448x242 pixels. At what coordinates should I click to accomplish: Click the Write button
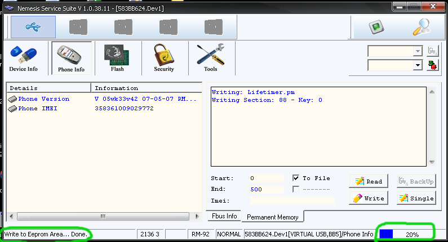point(369,198)
